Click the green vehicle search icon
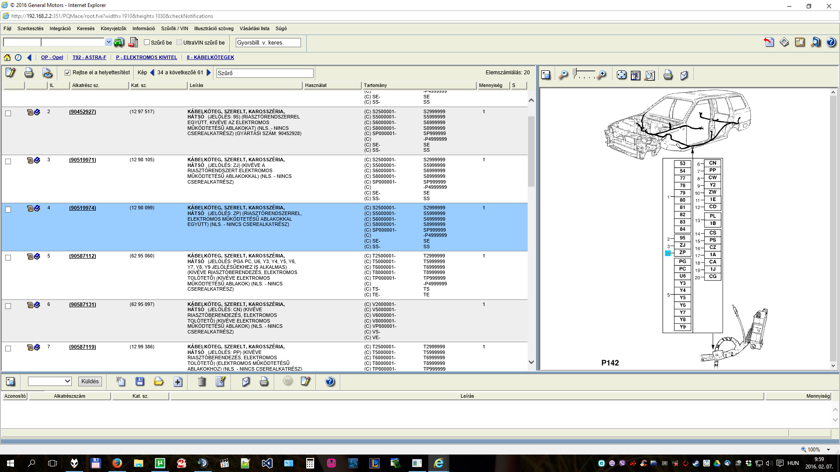 click(x=119, y=42)
